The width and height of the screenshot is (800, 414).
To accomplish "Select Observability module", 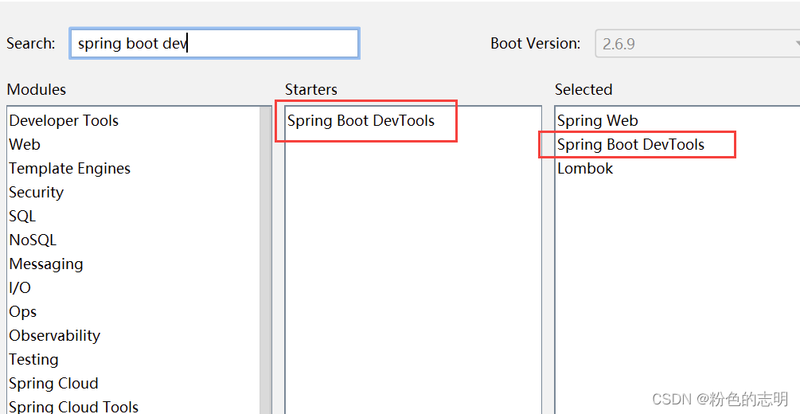I will [x=55, y=335].
